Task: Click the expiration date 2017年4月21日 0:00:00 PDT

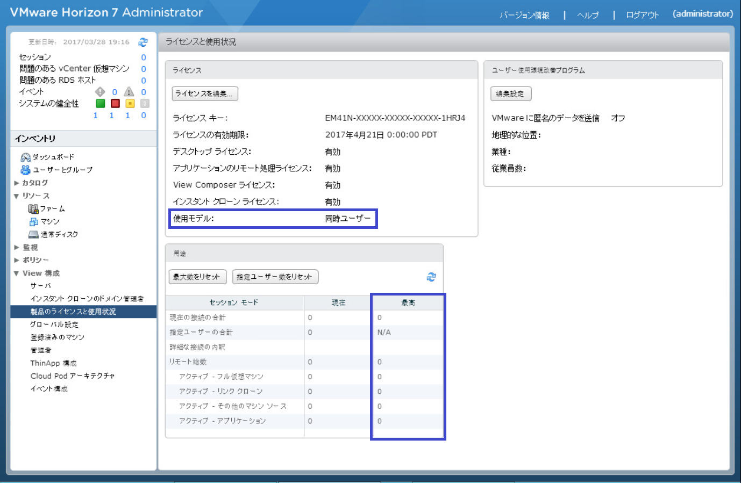Action: click(x=381, y=135)
